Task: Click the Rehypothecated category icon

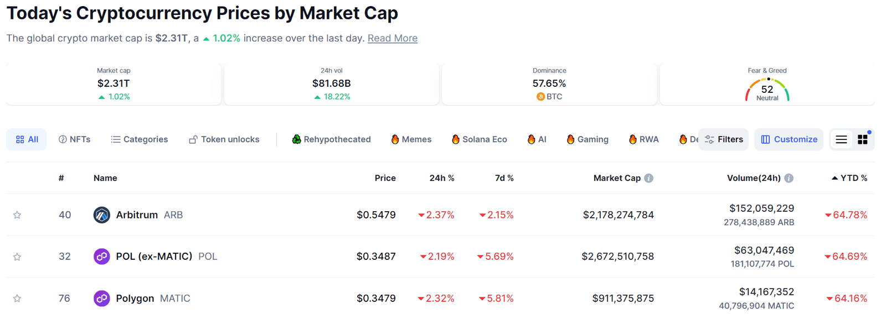Action: pyautogui.click(x=296, y=139)
